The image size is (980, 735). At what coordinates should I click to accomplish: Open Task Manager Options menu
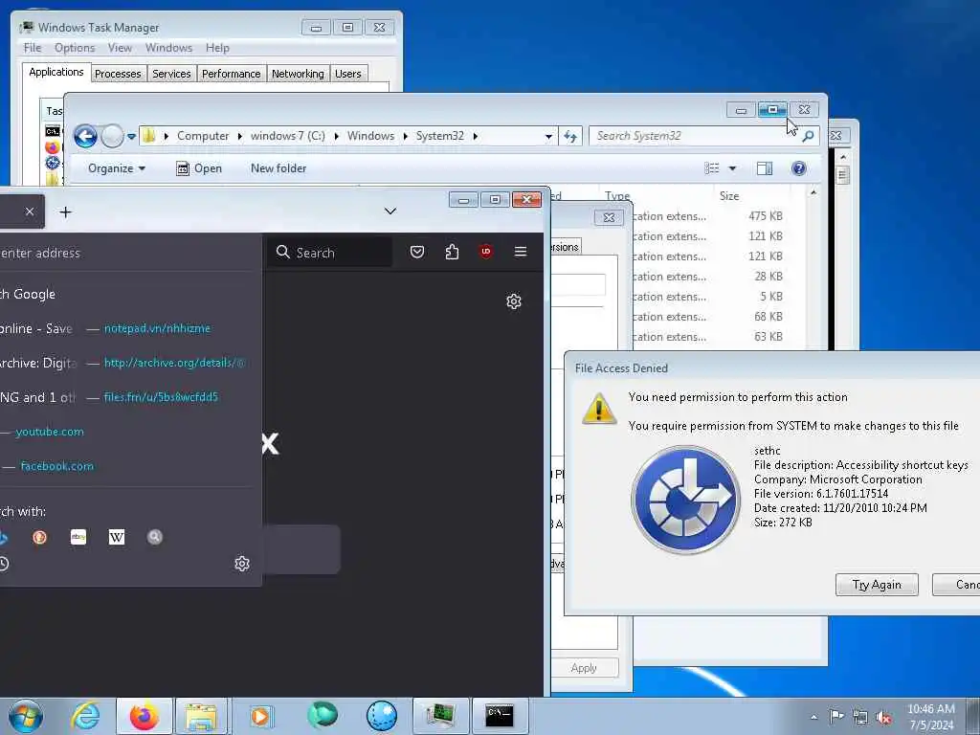tap(75, 48)
